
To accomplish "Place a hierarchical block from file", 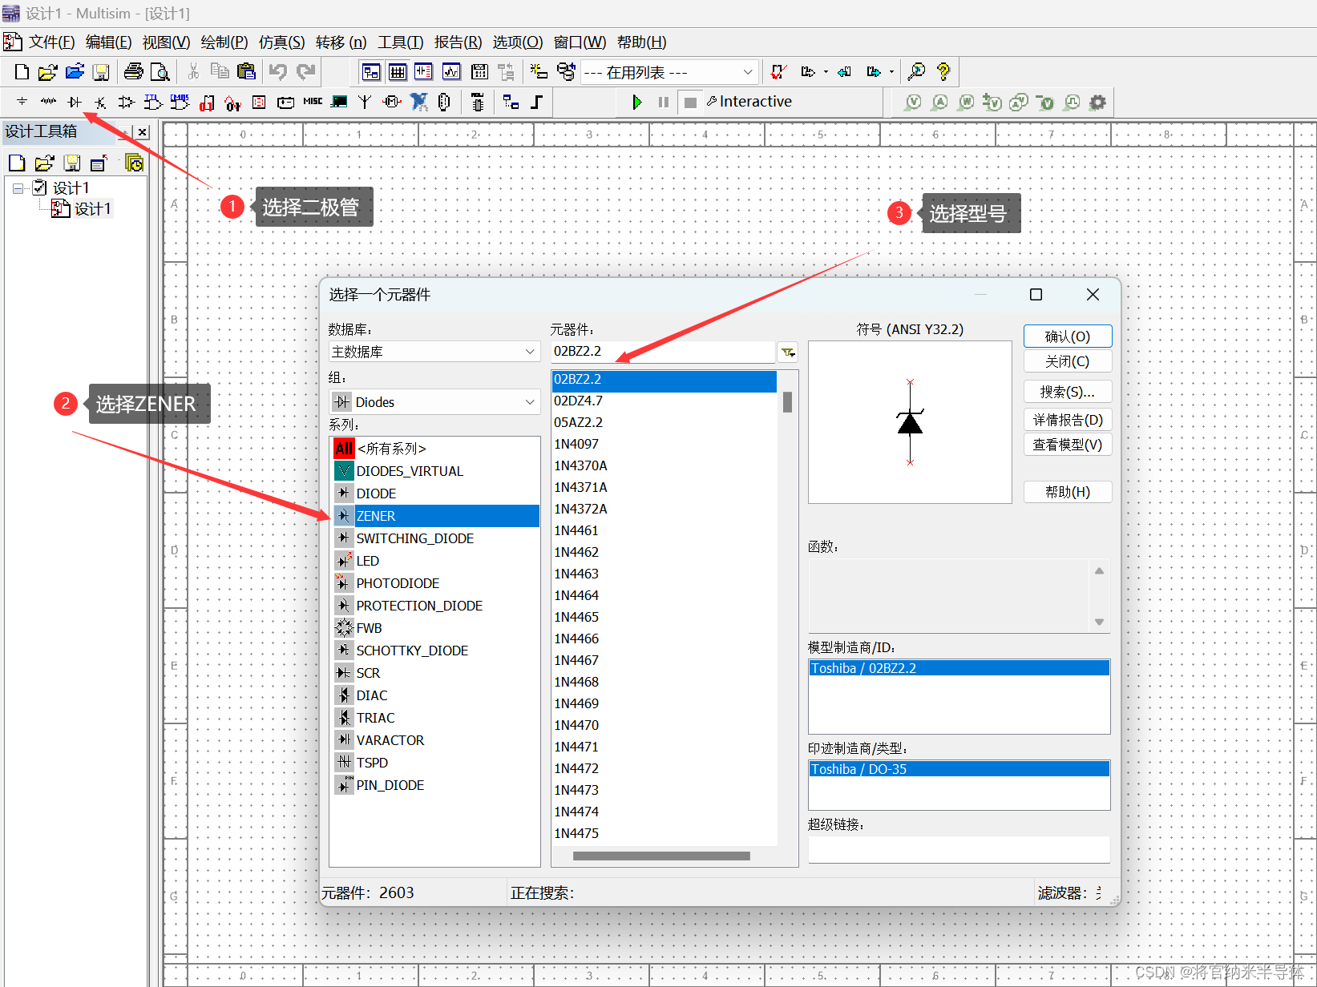I will pos(511,102).
